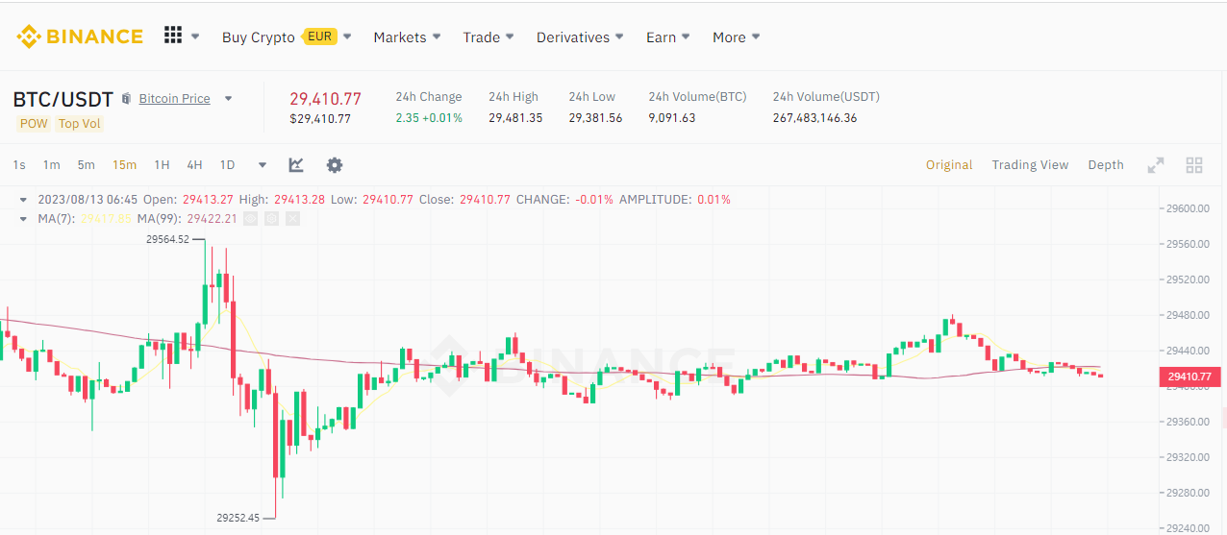The image size is (1227, 535).
Task: Select the 1H interval
Action: pos(162,165)
